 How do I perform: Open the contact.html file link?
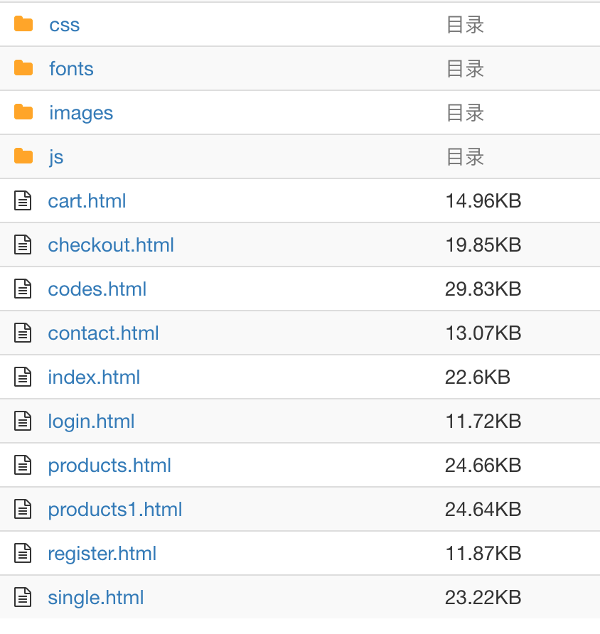point(103,333)
